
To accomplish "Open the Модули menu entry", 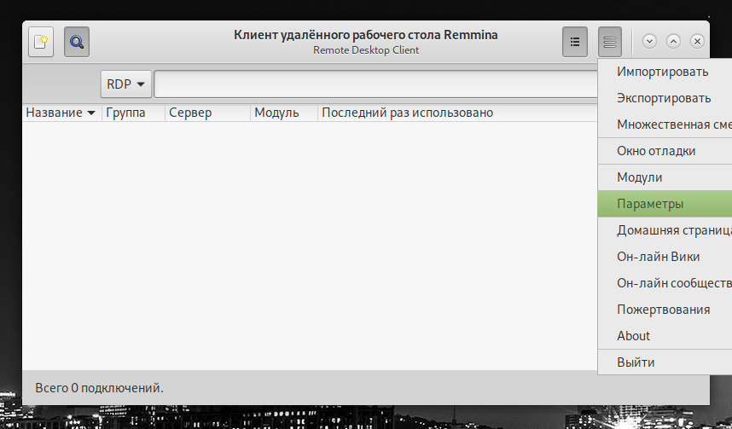I will 665,177.
